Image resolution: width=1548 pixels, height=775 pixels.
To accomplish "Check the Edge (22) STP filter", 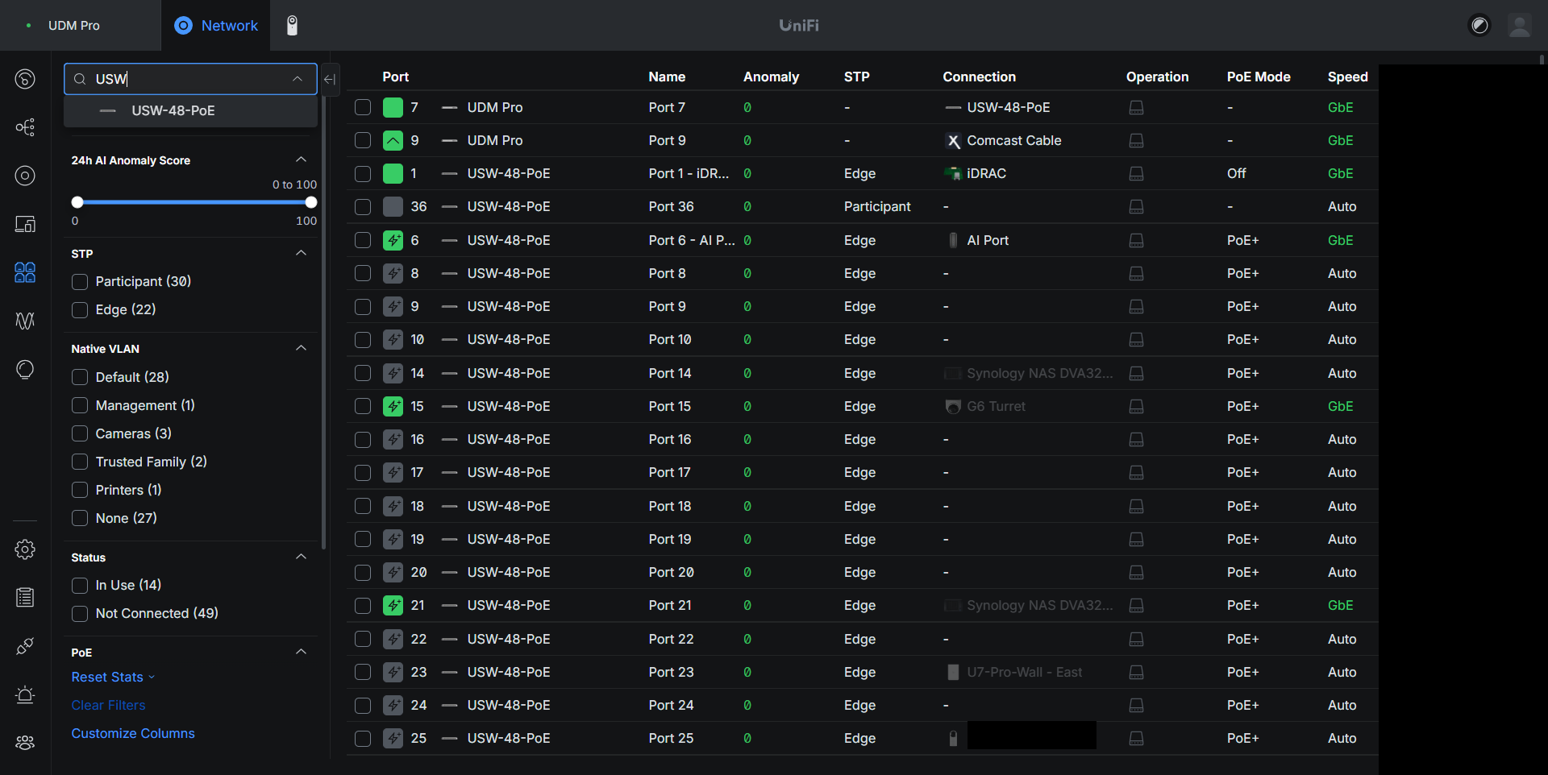I will (x=80, y=310).
